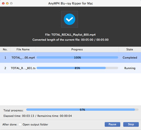Click the 100% progress bar
Image resolution: width=141 pixels, height=130 pixels.
coord(77,58)
